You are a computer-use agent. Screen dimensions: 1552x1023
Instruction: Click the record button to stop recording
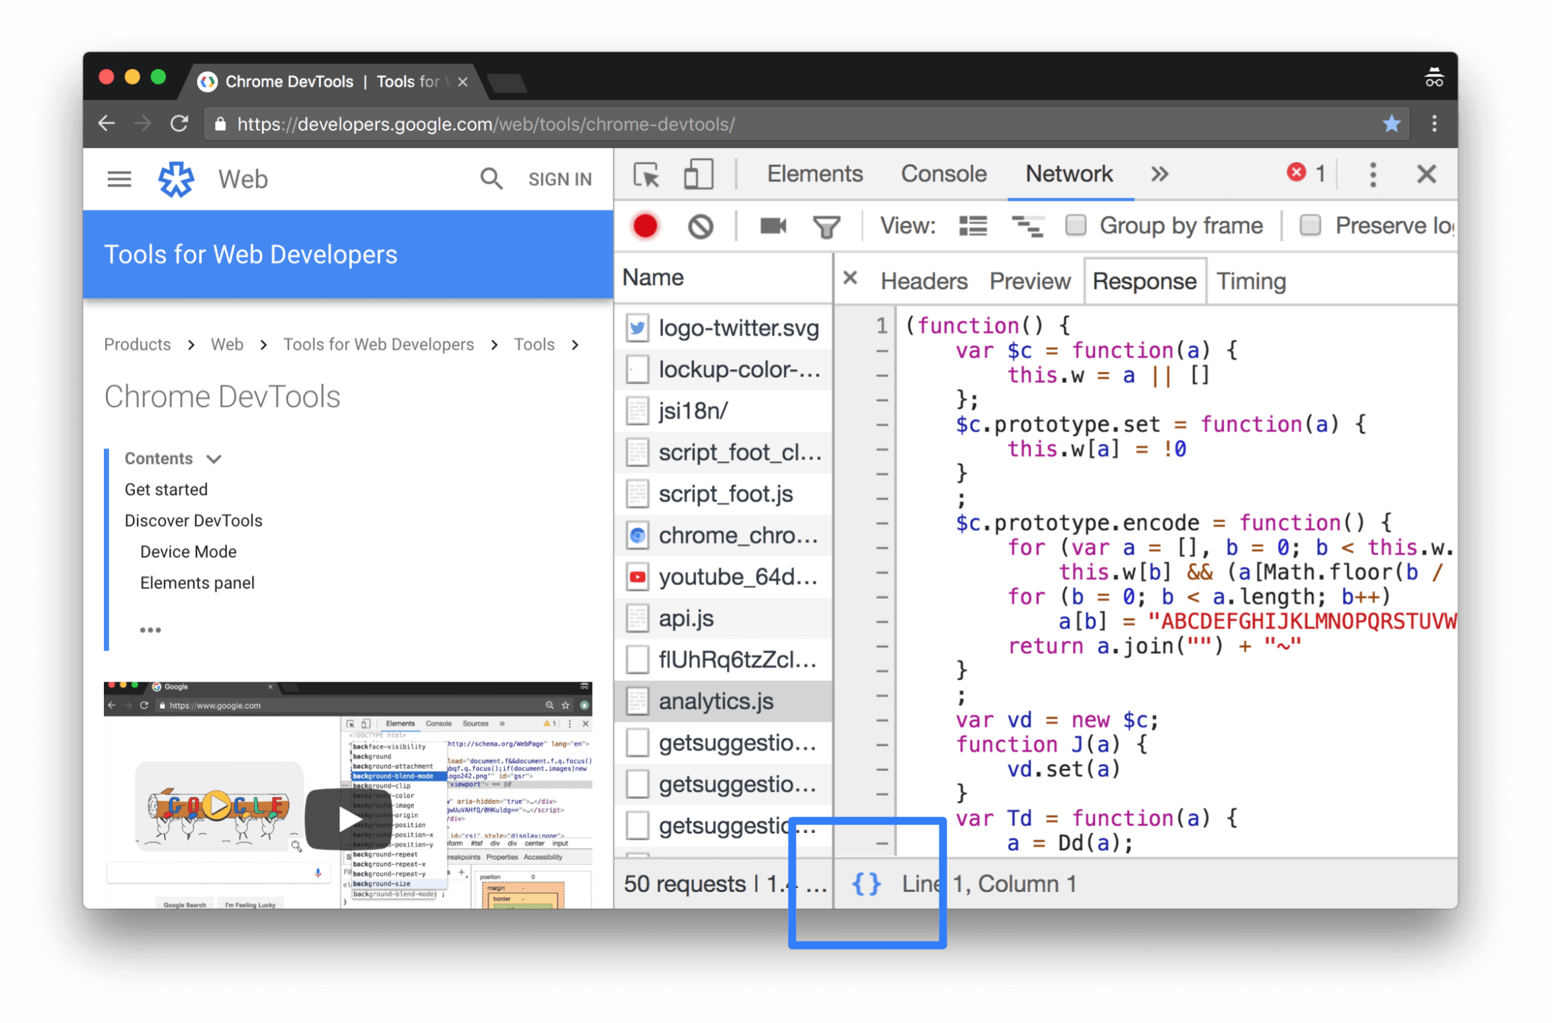pyautogui.click(x=645, y=225)
